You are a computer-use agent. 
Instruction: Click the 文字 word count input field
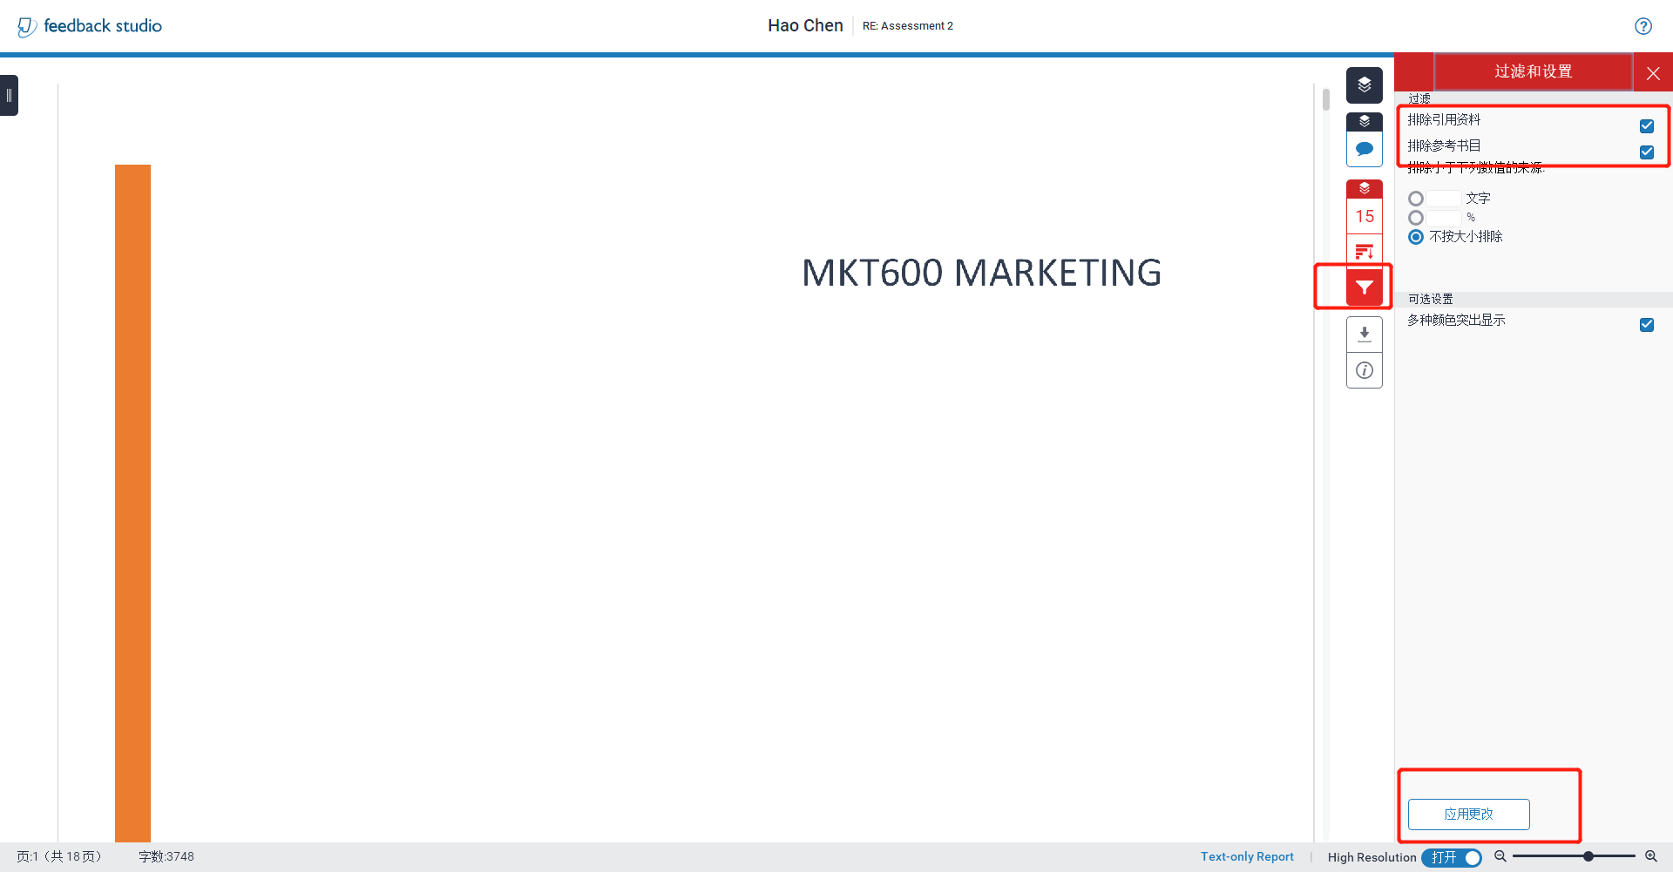tap(1444, 199)
